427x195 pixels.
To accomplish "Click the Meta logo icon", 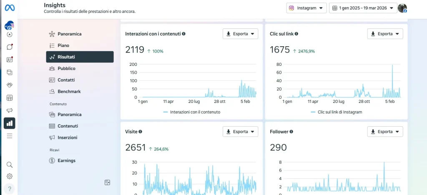I will click(x=10, y=8).
